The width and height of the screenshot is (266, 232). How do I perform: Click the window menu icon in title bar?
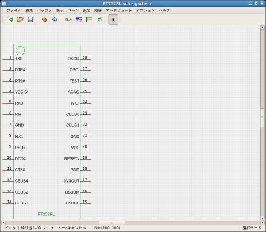coord(4,3)
